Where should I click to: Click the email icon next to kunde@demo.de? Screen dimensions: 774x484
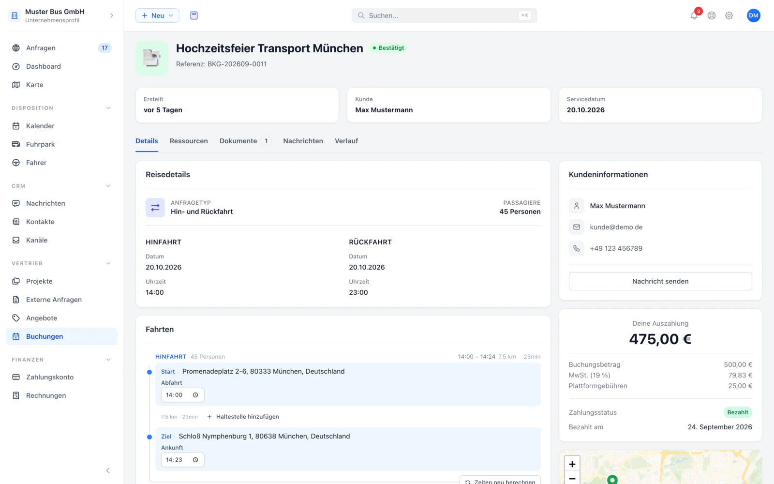click(577, 227)
